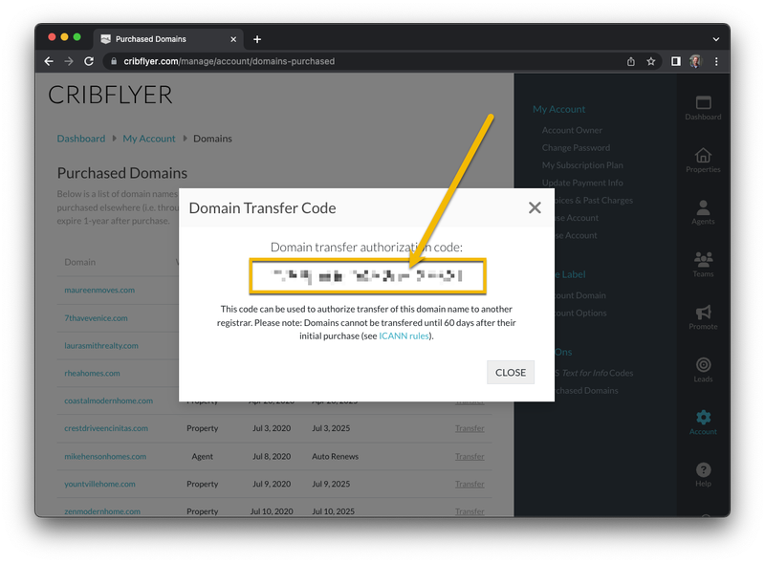
Task: Open the maureenmoves.com domain link
Action: coord(99,290)
